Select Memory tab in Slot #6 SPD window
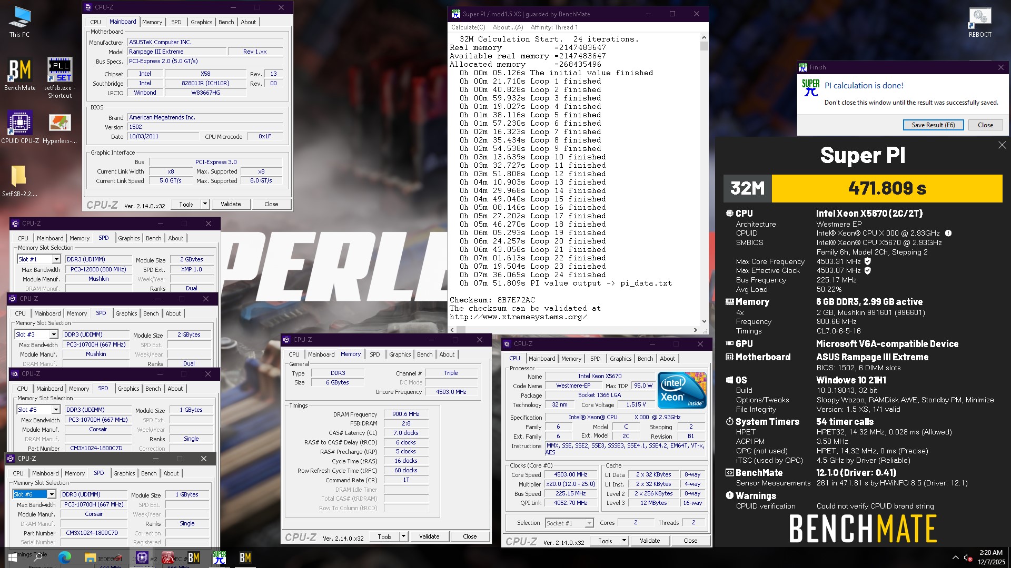 74,473
